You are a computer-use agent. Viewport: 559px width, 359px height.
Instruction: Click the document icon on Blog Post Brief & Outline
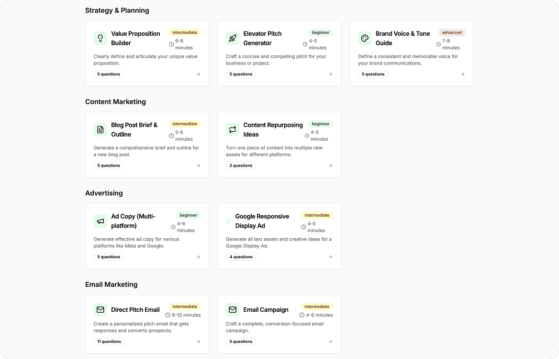101,130
